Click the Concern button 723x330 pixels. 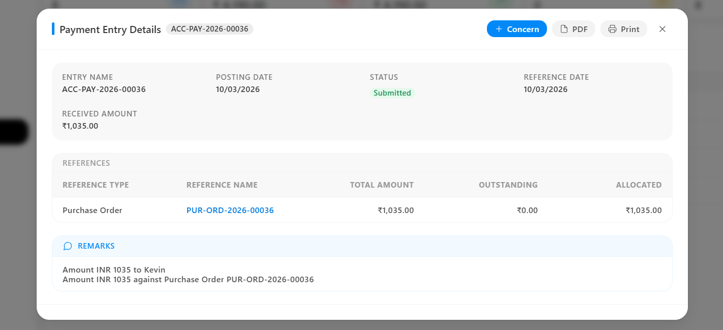point(516,29)
